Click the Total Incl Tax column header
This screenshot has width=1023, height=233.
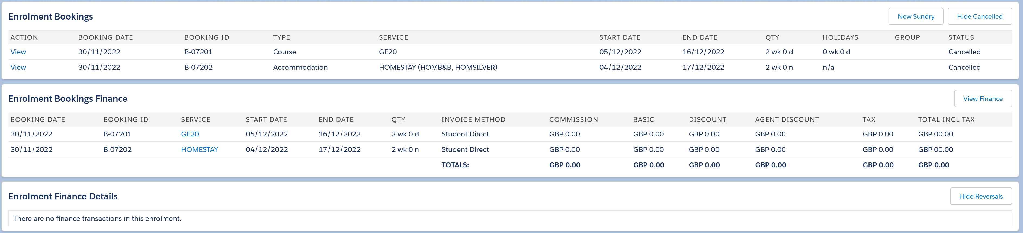pos(946,120)
